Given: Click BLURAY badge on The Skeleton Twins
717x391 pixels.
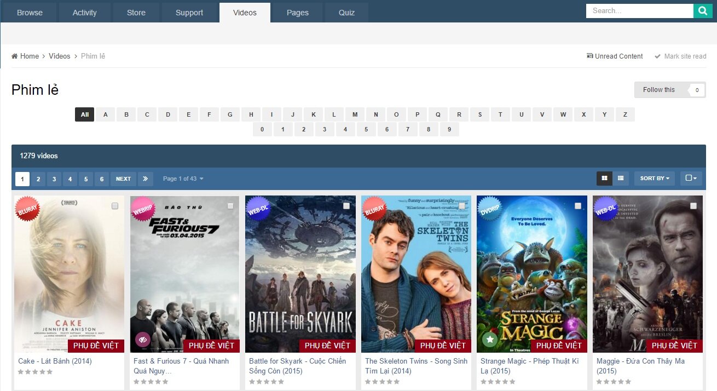Looking at the screenshot, I should click(374, 209).
